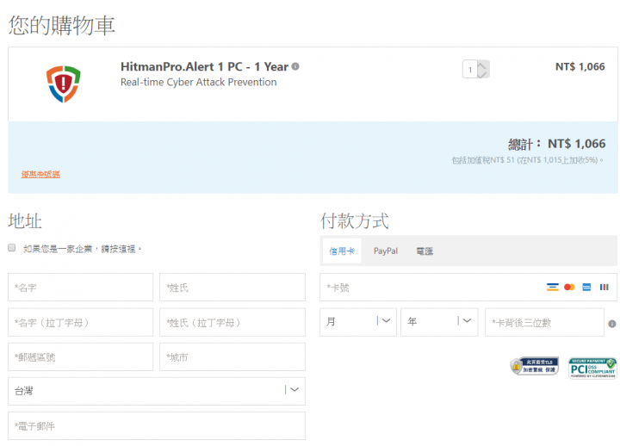Click the HitmanPro.Alert shield logo
Screen dimensions: 620x446
(63, 84)
